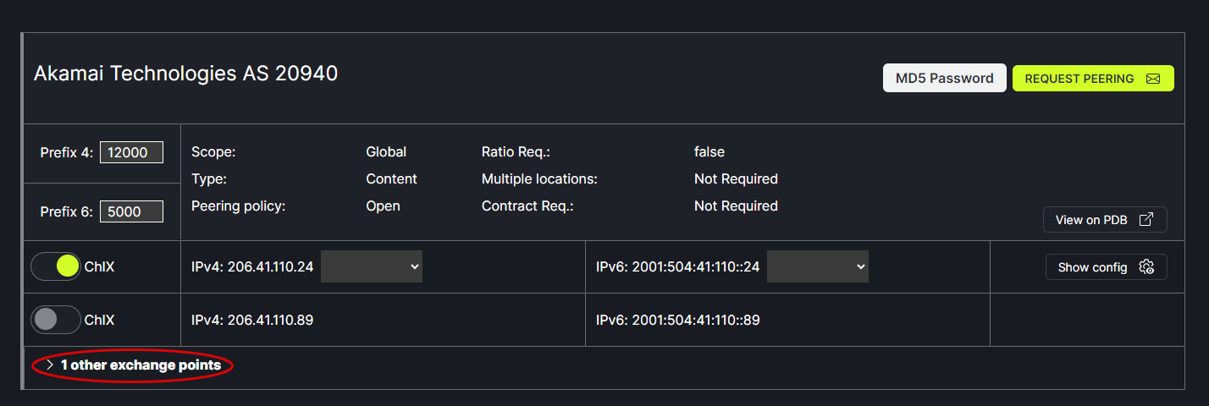Image resolution: width=1209 pixels, height=406 pixels.
Task: Open the dropdown beside IPv6 2001:504:41:110::24
Action: 817,266
